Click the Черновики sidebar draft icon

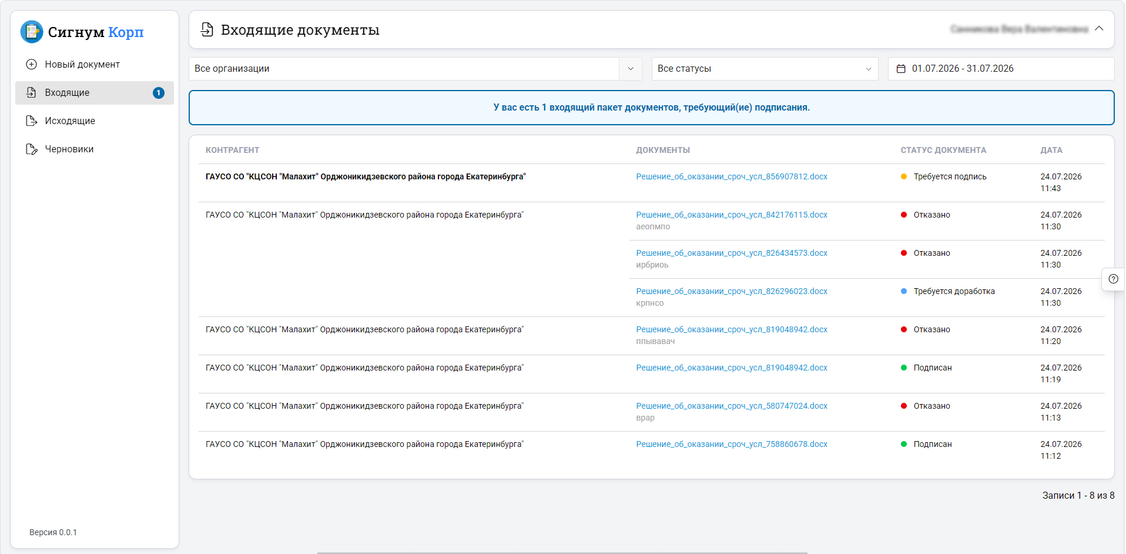click(32, 149)
